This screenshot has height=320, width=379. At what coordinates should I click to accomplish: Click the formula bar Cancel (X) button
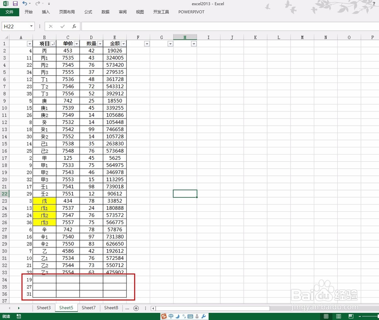[50, 26]
